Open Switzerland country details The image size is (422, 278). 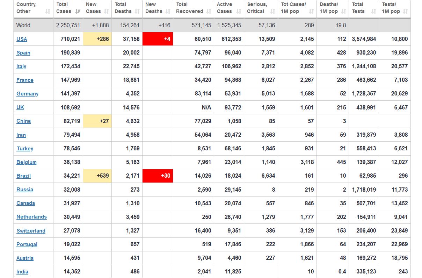pyautogui.click(x=31, y=231)
